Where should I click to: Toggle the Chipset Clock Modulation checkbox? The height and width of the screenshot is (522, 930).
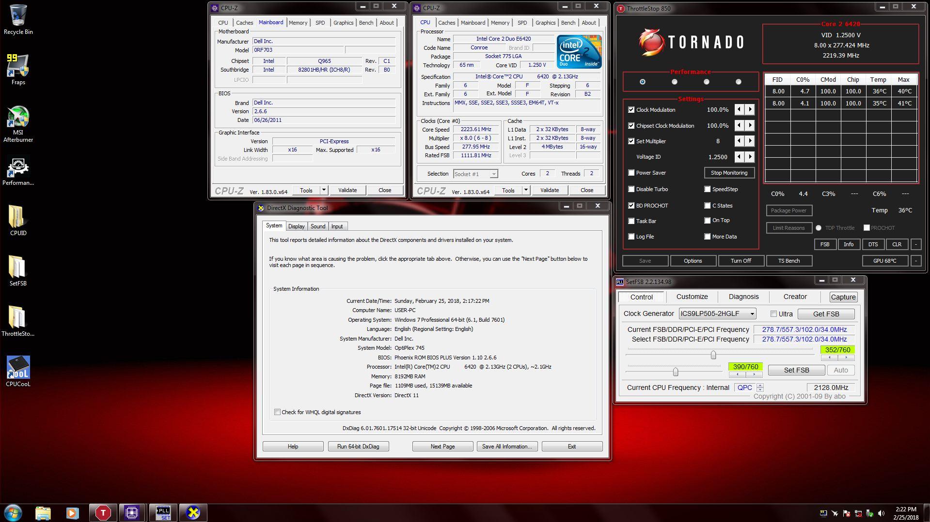click(631, 126)
